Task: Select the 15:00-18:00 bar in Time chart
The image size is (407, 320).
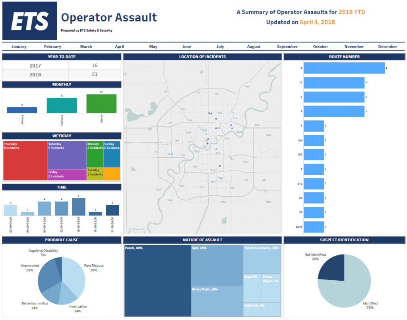Action: 79,207
